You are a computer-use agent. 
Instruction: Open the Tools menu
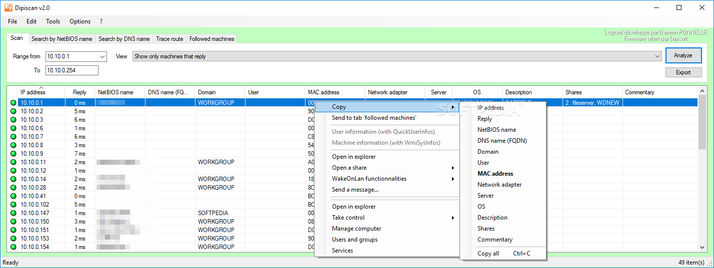(x=53, y=21)
